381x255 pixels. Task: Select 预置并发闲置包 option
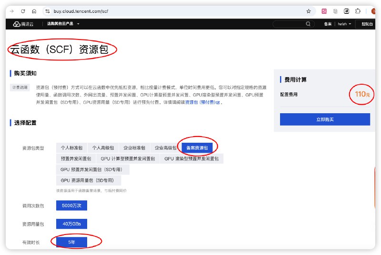[x=76, y=159]
